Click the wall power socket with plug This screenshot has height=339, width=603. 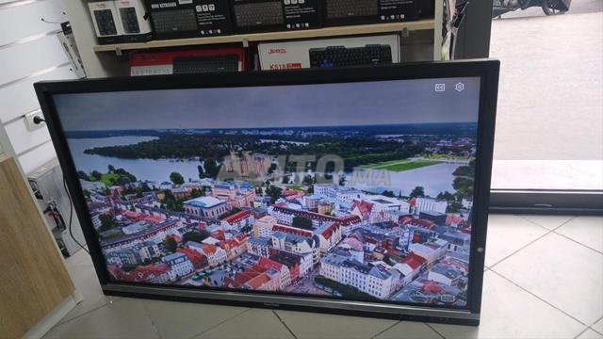[34, 121]
